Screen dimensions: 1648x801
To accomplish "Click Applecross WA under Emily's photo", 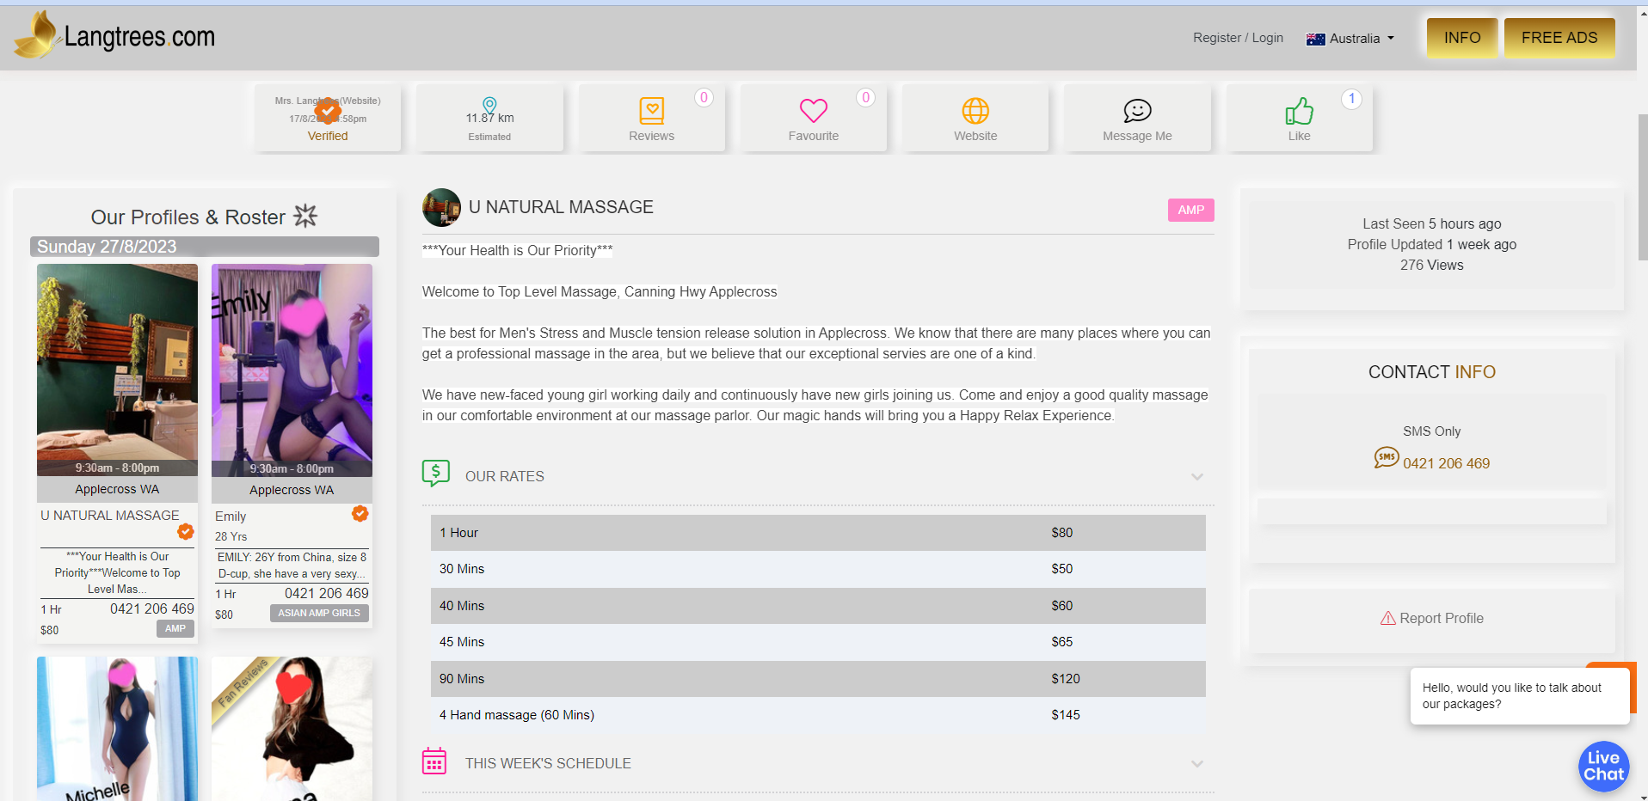I will pyautogui.click(x=292, y=490).
